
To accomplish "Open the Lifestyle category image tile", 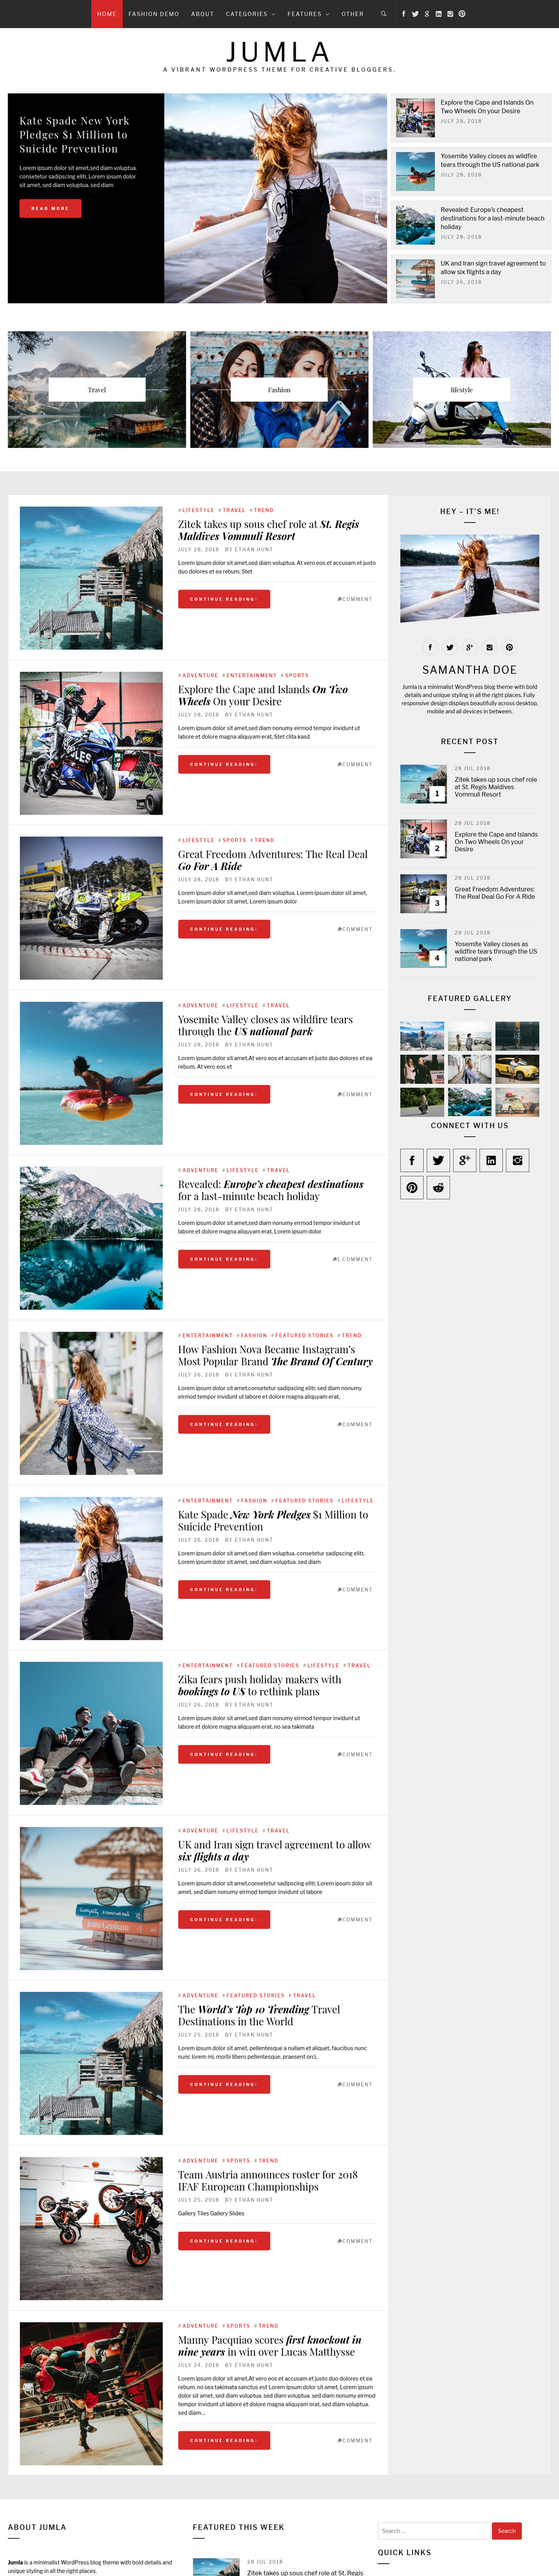I will (x=461, y=390).
